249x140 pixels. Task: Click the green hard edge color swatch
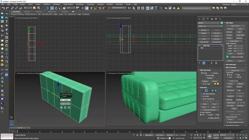(x=227, y=57)
